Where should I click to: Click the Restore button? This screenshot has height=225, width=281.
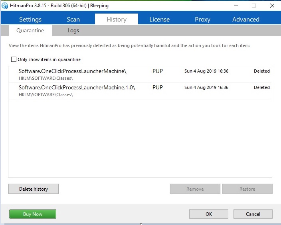[x=247, y=189]
